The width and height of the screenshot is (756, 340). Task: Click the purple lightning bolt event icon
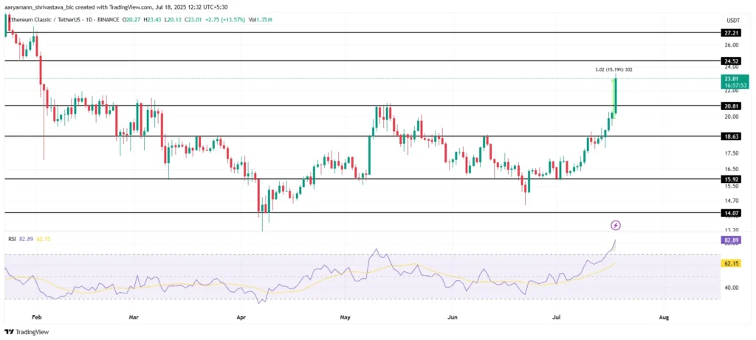point(615,224)
